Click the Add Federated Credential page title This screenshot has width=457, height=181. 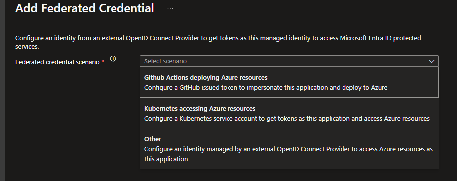pos(85,8)
